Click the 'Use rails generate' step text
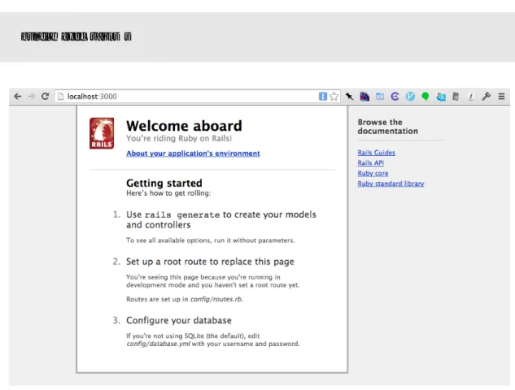Viewport: 515px width, 390px height. tap(221, 219)
